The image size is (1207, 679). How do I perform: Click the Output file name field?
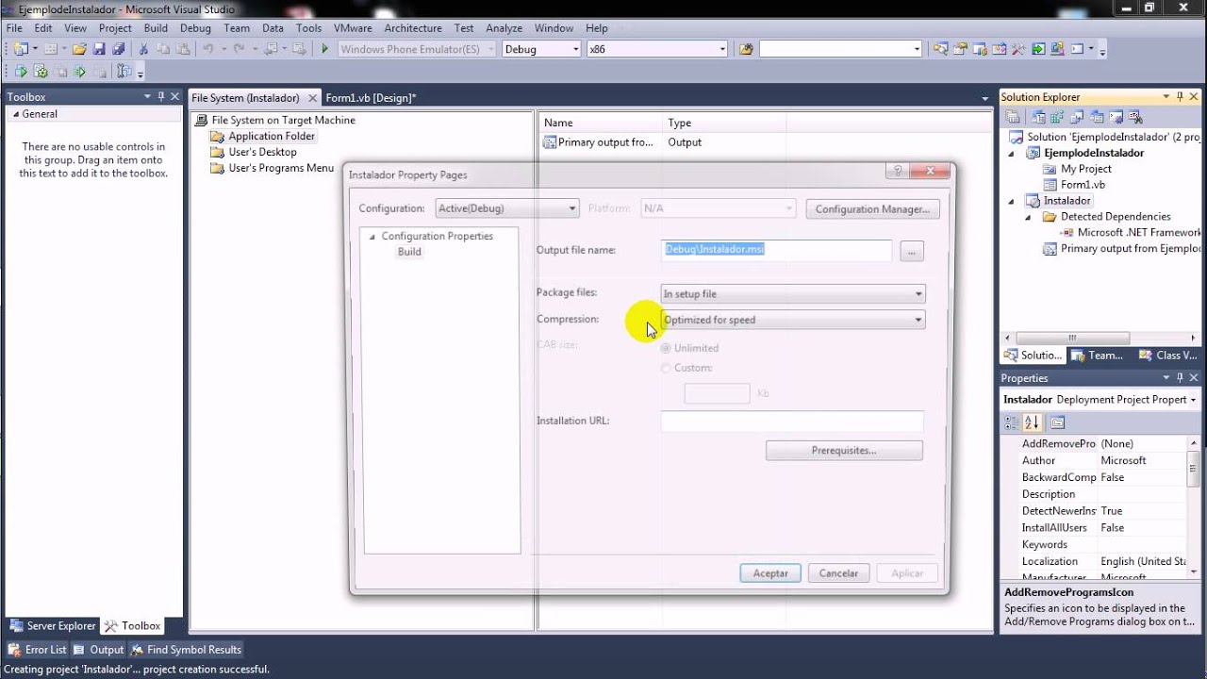pyautogui.click(x=776, y=250)
